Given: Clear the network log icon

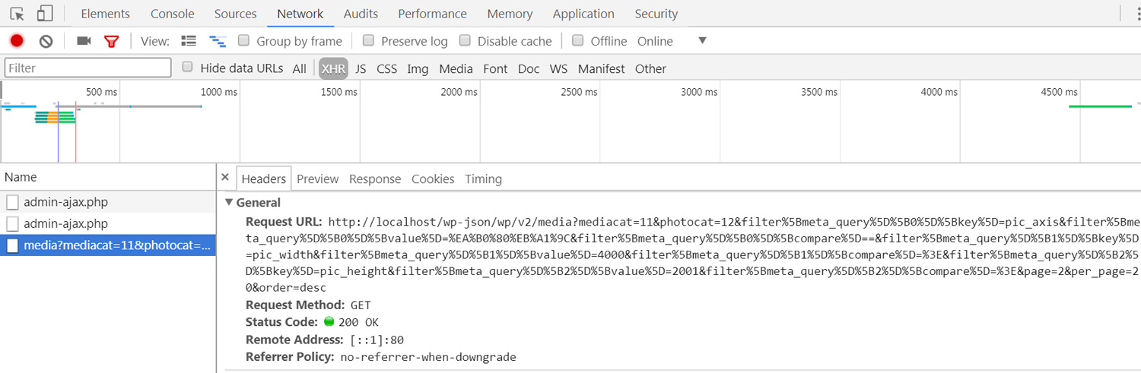Looking at the screenshot, I should [x=46, y=41].
